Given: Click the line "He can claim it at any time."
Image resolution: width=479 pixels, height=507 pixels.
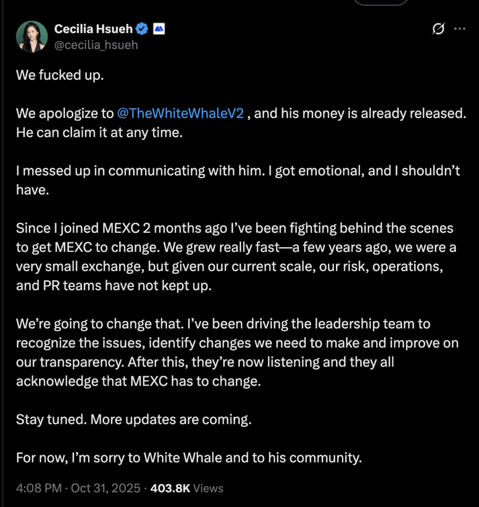Looking at the screenshot, I should (99, 133).
